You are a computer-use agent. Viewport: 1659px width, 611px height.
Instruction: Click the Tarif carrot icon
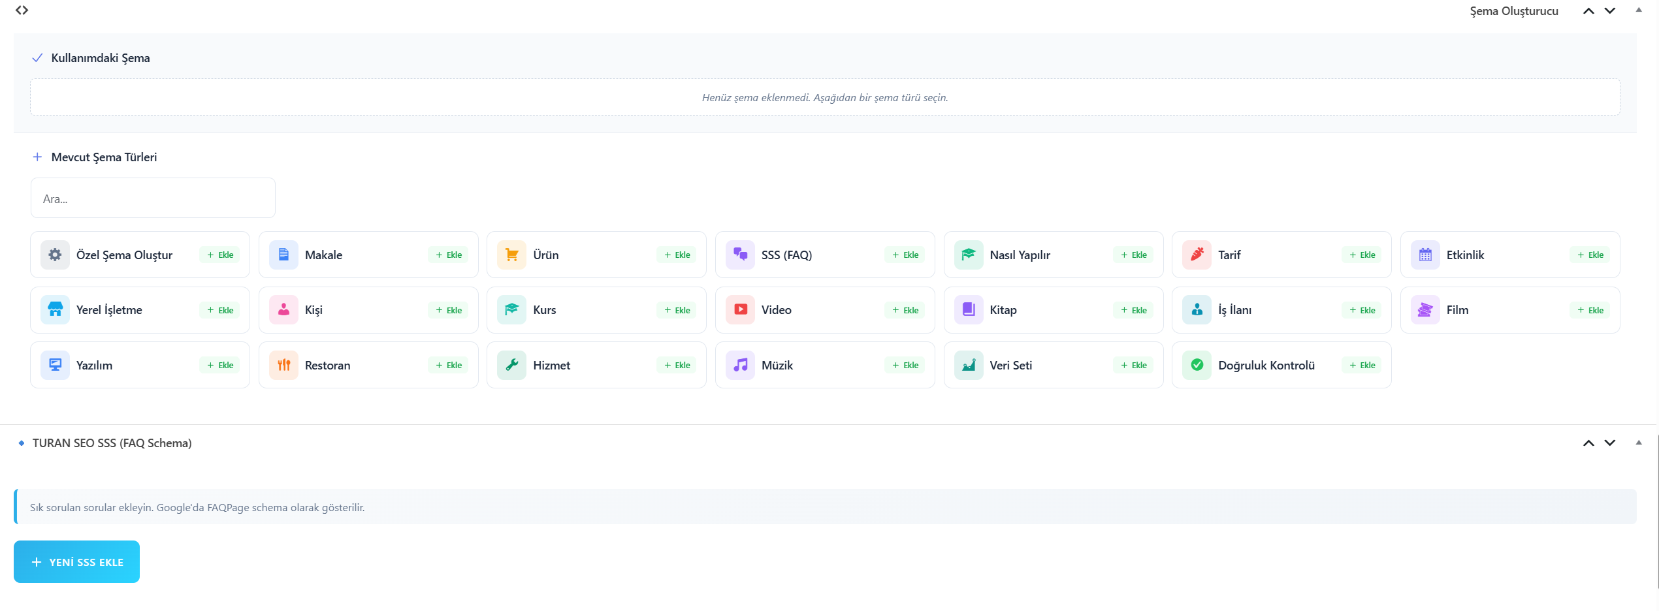click(x=1197, y=255)
